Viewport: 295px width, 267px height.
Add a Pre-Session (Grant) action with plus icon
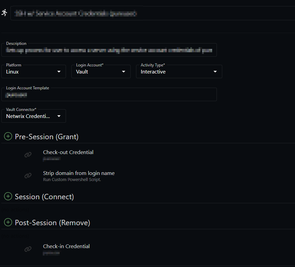coord(8,137)
